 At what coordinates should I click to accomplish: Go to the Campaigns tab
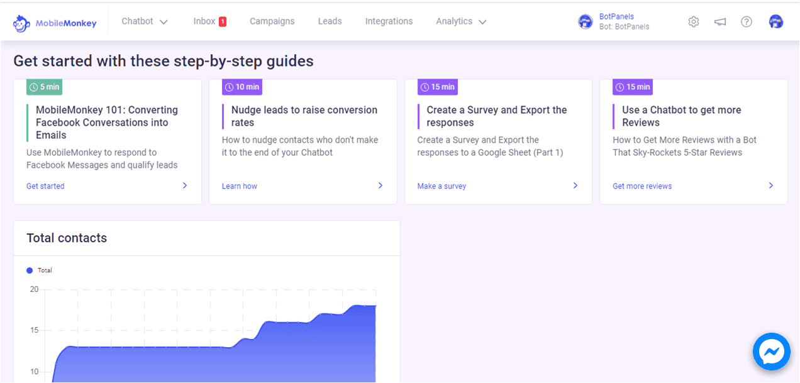[x=272, y=21]
